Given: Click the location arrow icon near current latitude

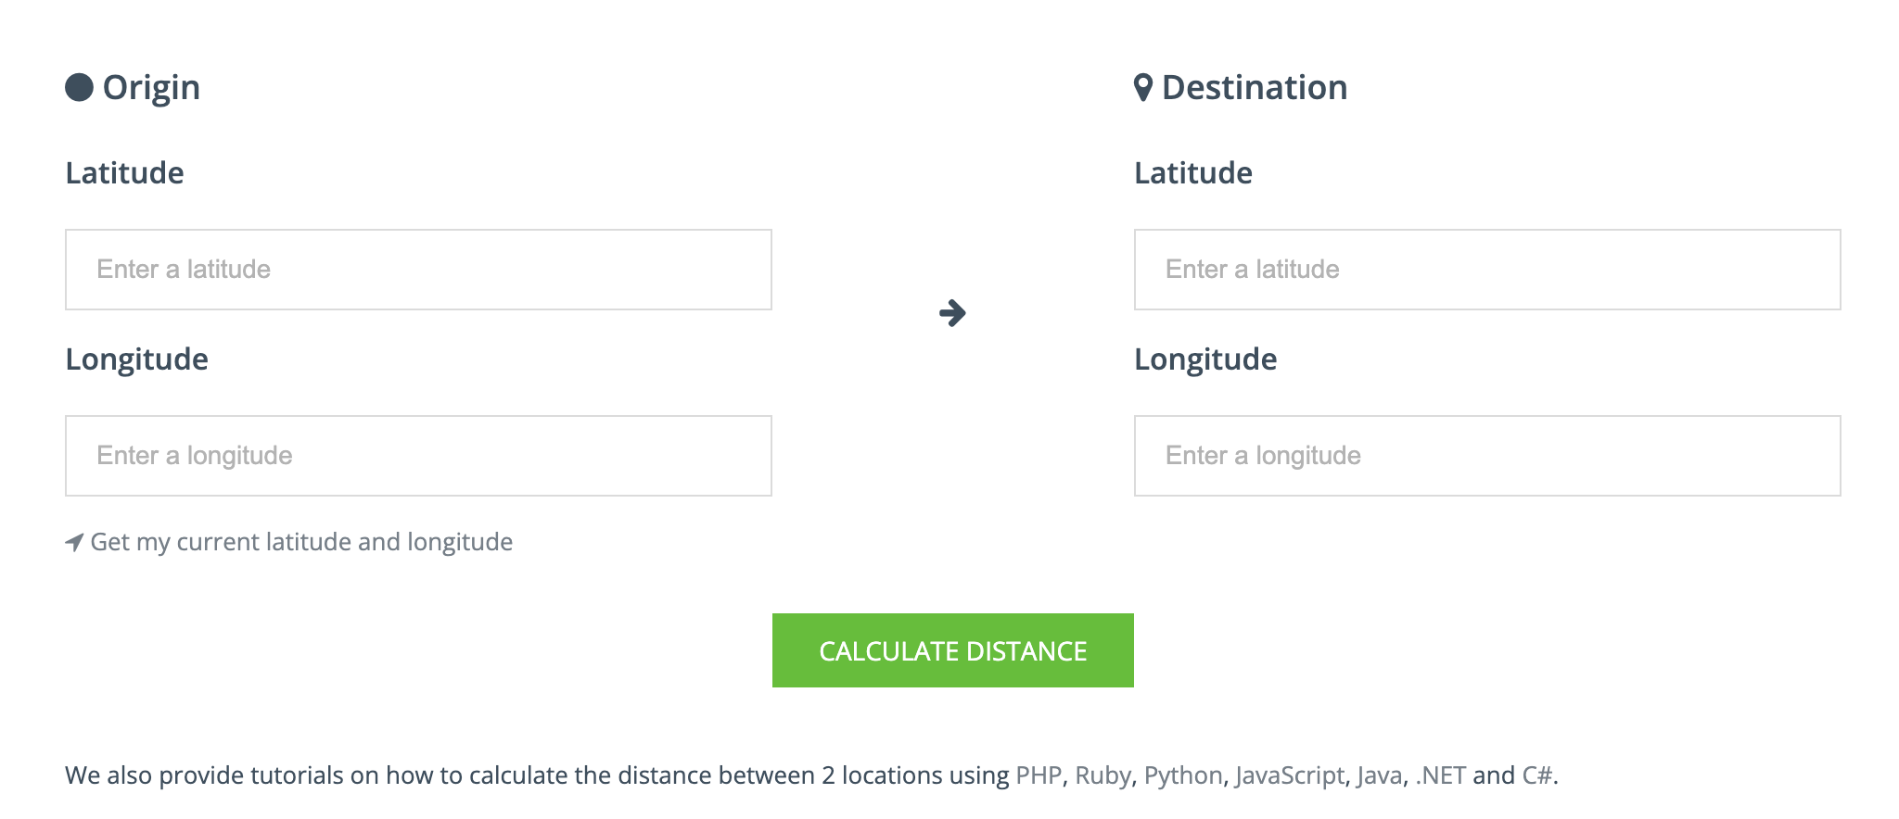Looking at the screenshot, I should point(74,542).
